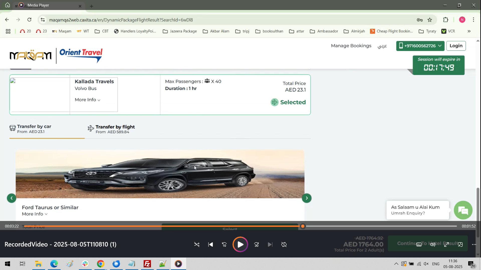Viewport: 481px width, 270px height.
Task: Show the next car in the carousel
Action: click(x=307, y=198)
